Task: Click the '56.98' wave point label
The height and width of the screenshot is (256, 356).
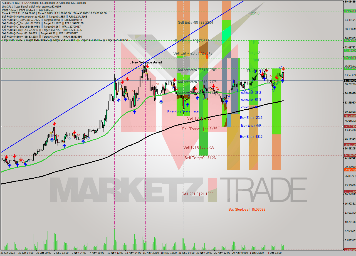Action: pos(247,91)
